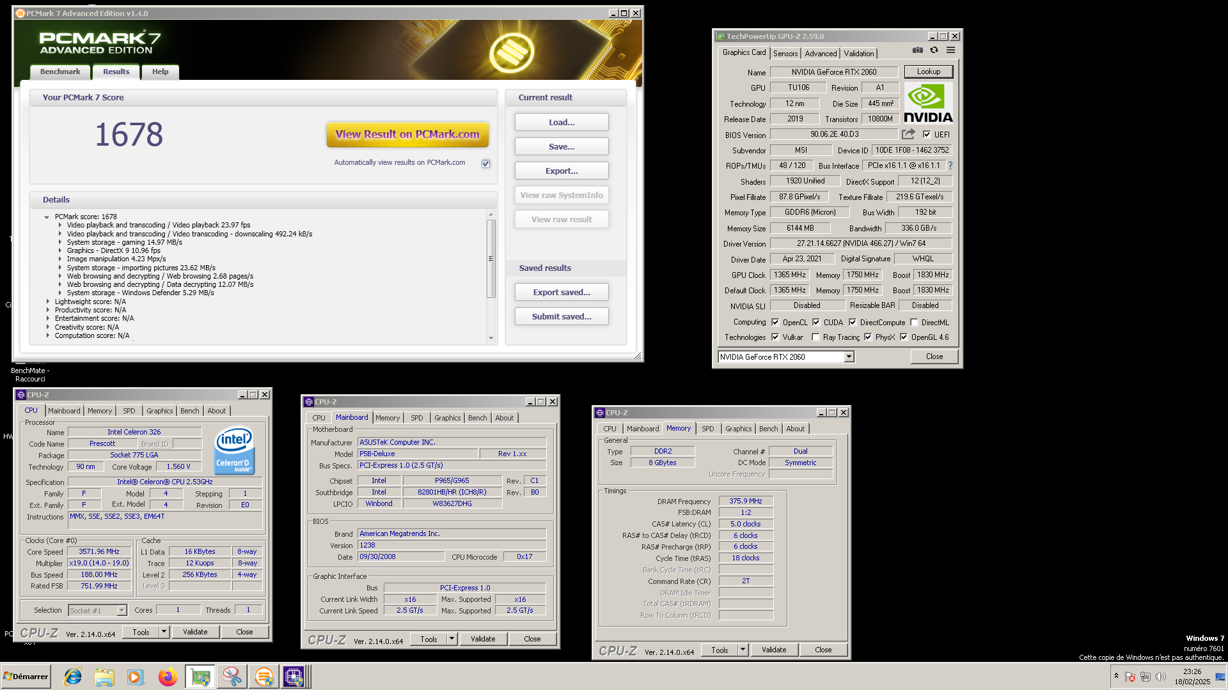Toggle the CUDA checkbox
Viewport: 1228px width, 690px height.
click(x=816, y=322)
